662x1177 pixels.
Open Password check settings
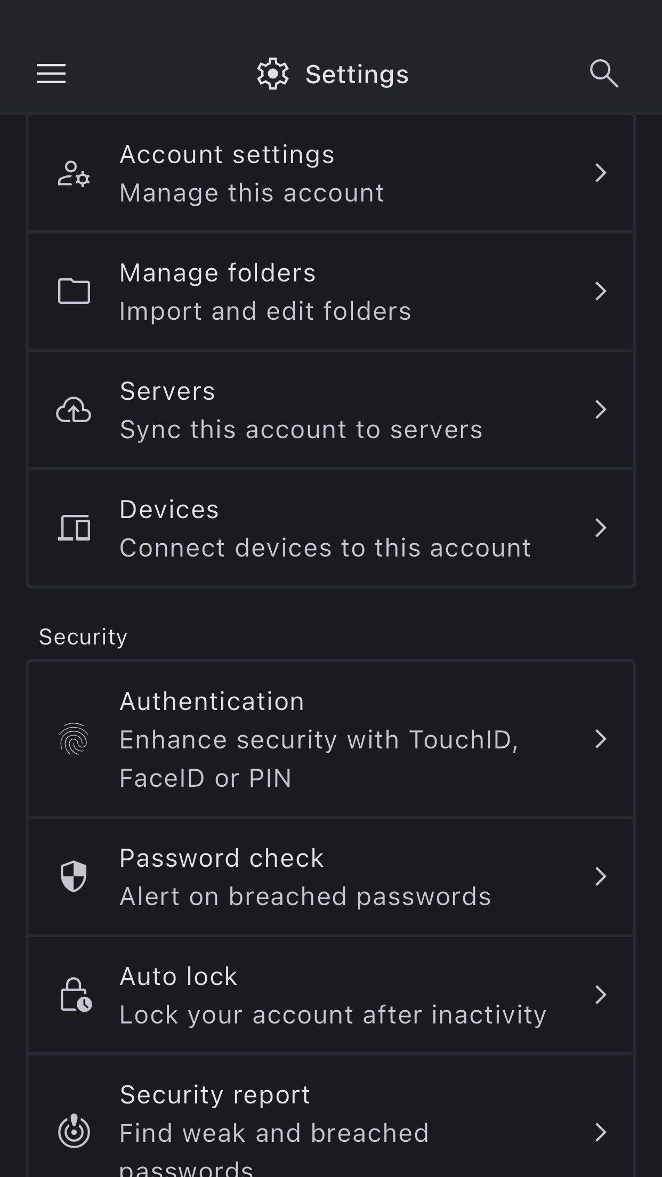click(x=320, y=876)
